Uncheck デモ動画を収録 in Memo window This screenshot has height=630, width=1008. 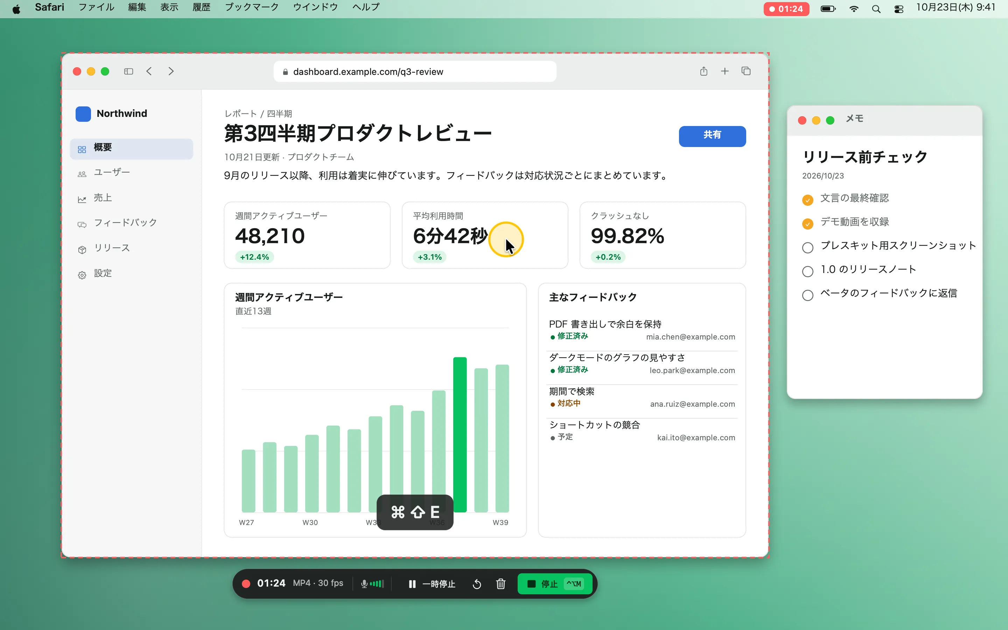tap(808, 224)
